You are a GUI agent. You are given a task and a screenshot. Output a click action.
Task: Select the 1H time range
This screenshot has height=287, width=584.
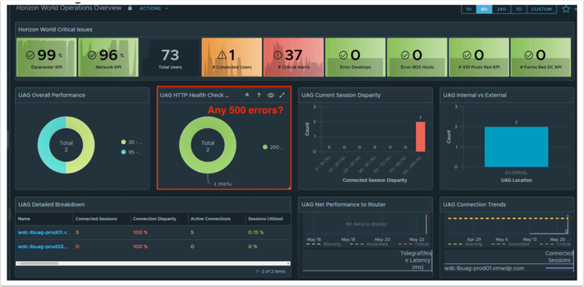469,10
